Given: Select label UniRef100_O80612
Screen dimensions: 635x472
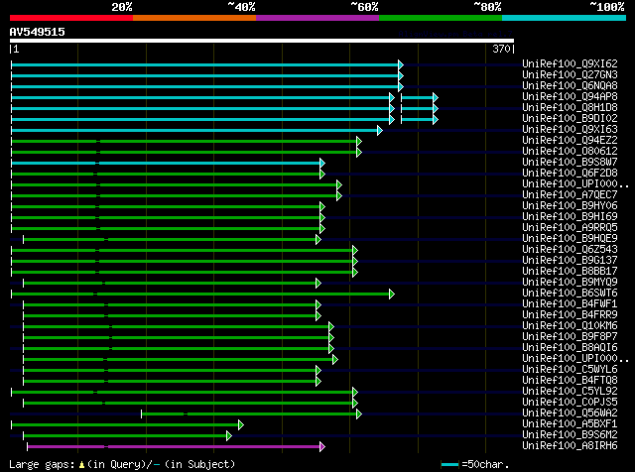Looking at the screenshot, I should [570, 151].
